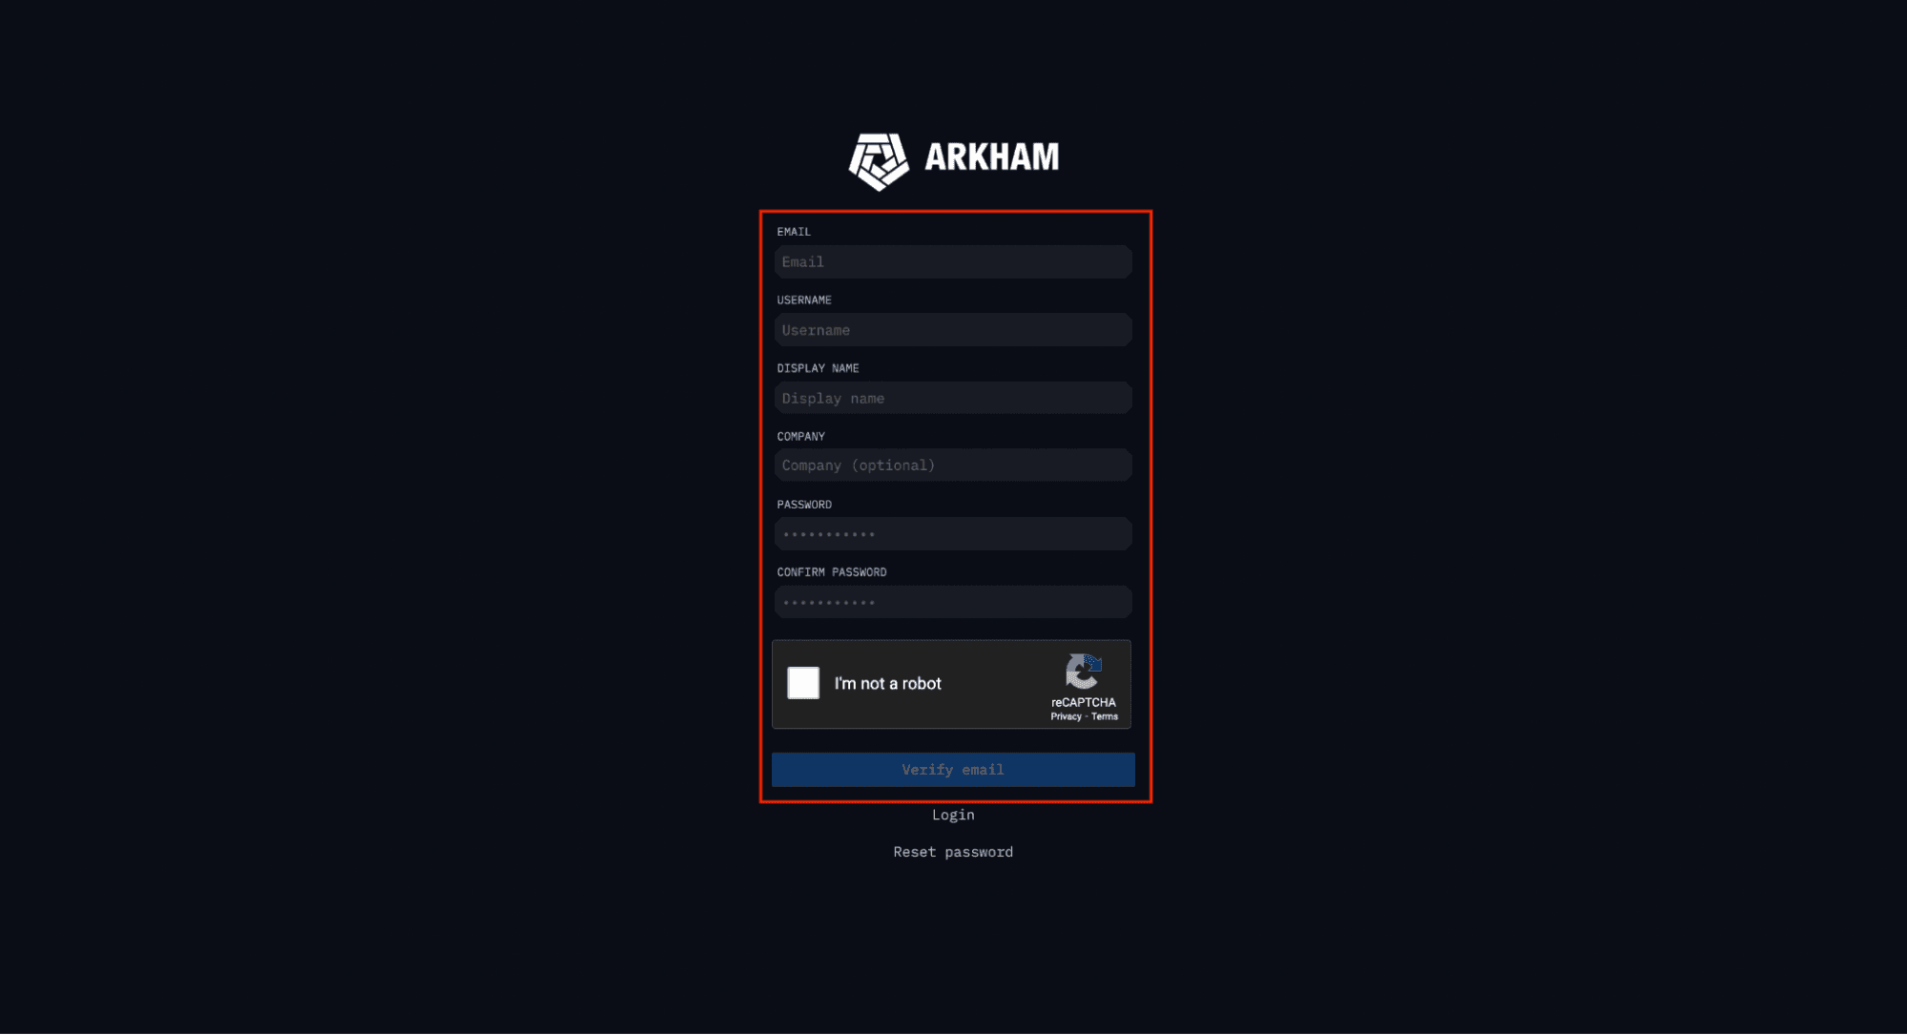Focus the Email input field

tap(953, 262)
